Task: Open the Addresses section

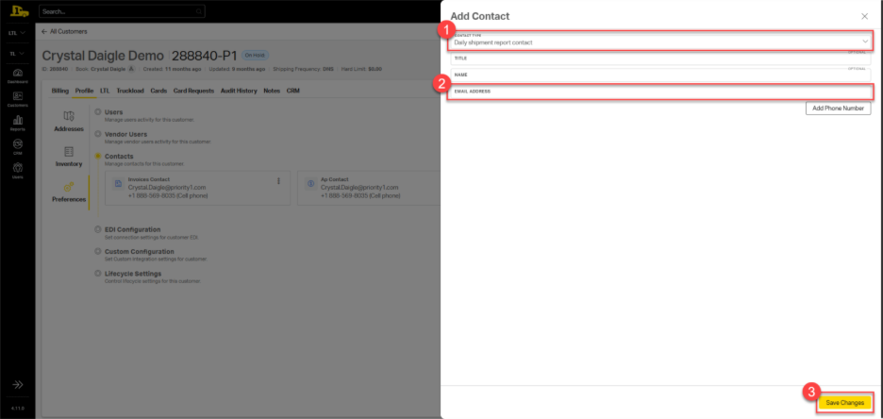Action: pyautogui.click(x=69, y=121)
